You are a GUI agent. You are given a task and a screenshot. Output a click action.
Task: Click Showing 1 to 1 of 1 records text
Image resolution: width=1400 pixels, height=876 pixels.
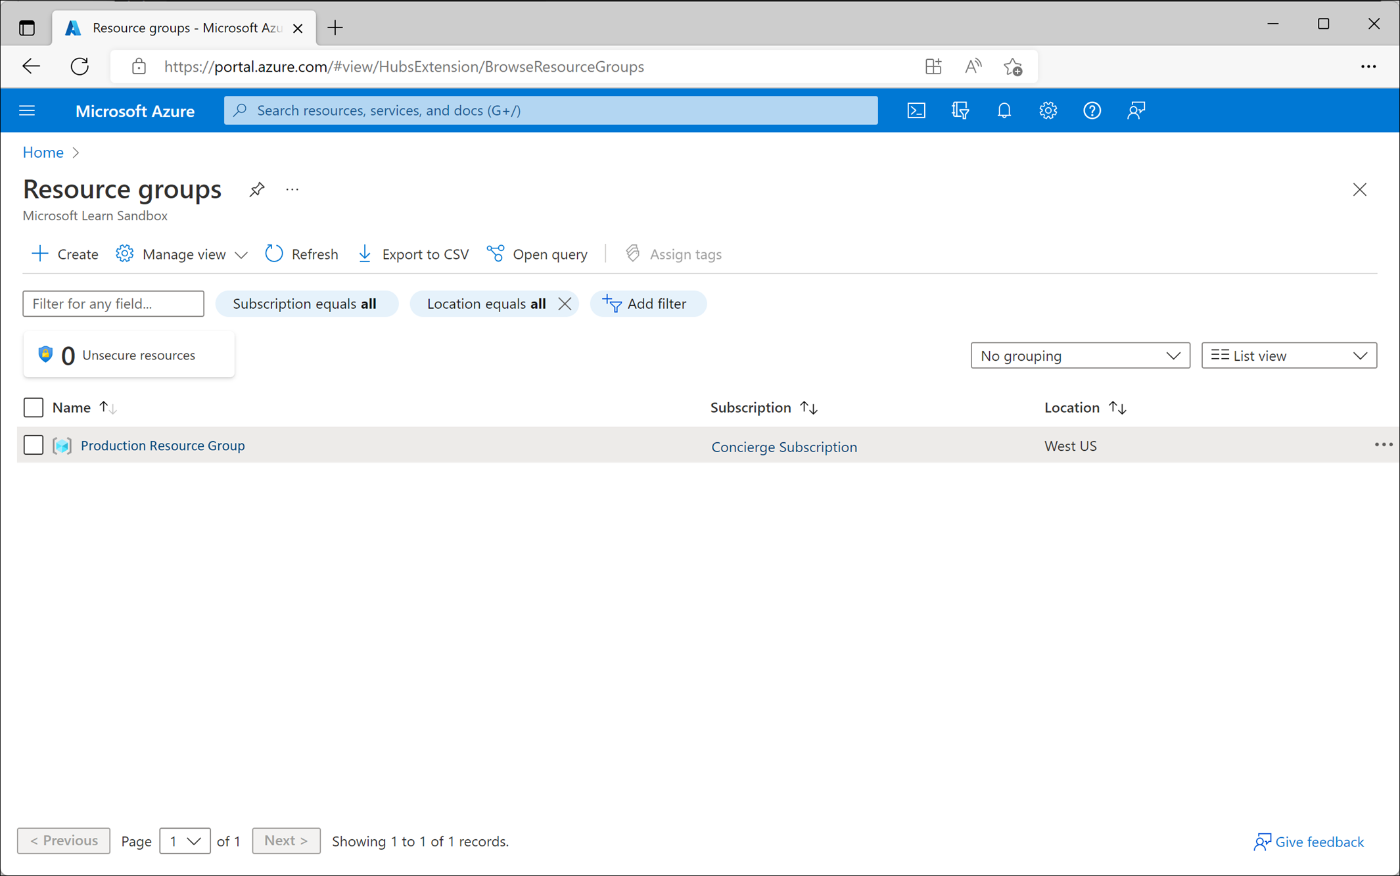click(x=420, y=841)
